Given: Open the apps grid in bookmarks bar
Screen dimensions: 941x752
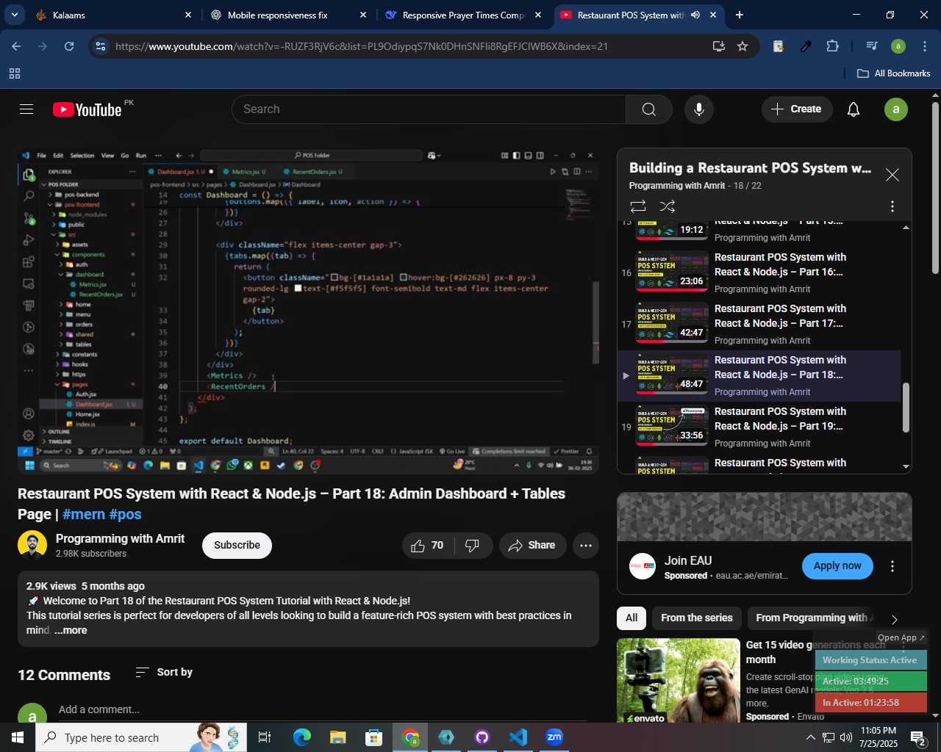Looking at the screenshot, I should pos(15,73).
